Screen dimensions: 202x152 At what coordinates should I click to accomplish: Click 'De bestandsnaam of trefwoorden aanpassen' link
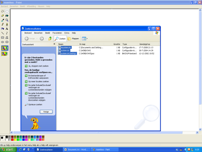click(x=38, y=77)
